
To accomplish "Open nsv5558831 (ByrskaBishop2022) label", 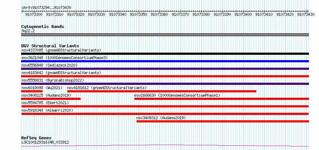I will click(52, 80).
